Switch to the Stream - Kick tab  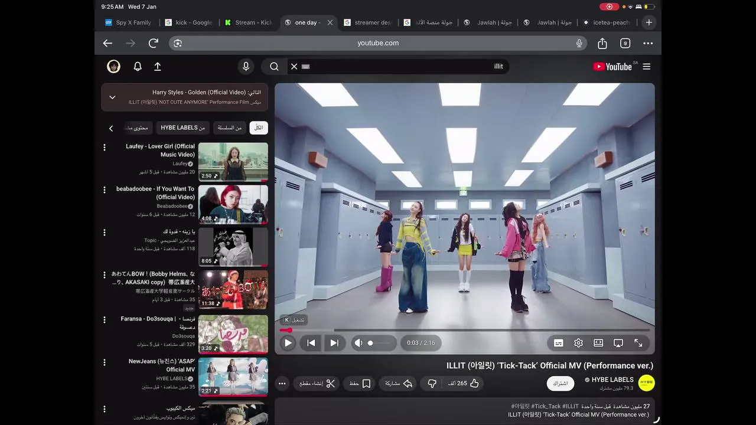[249, 22]
